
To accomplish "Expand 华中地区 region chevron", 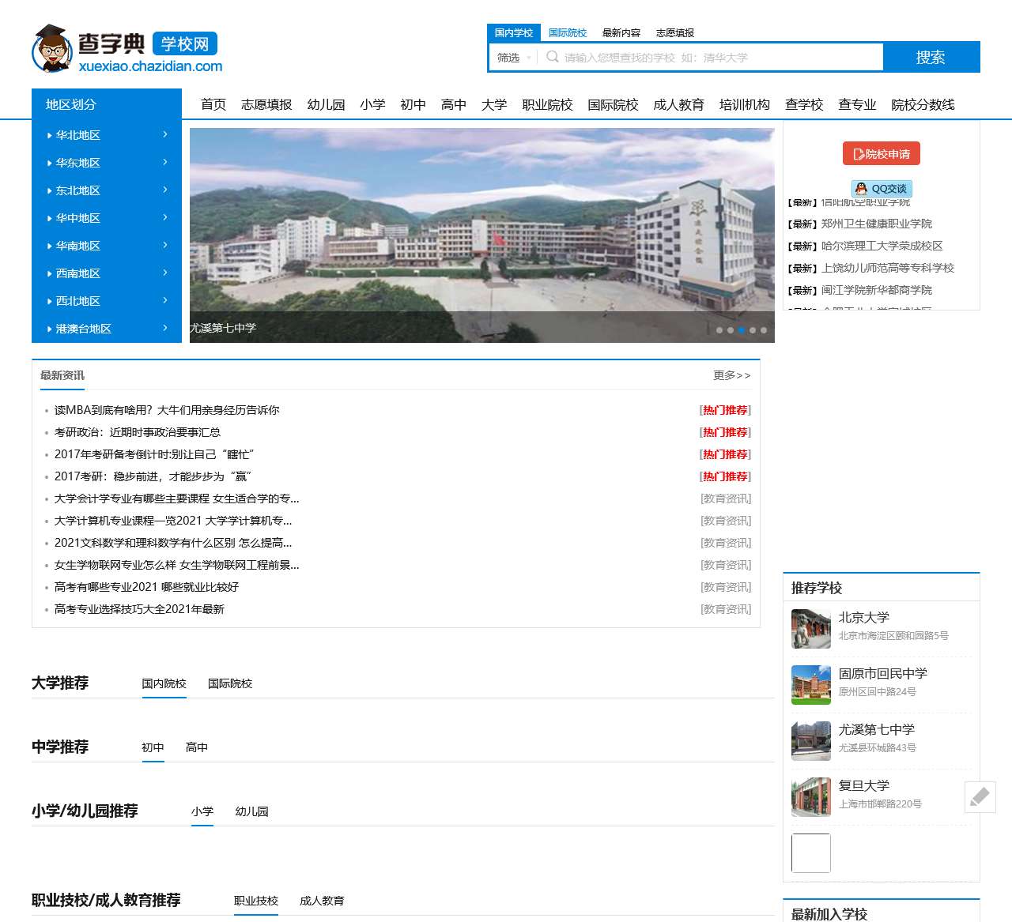I will [x=165, y=217].
